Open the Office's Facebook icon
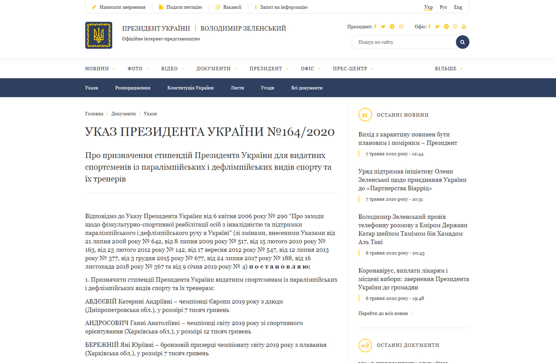The width and height of the screenshot is (556, 363). 430,27
